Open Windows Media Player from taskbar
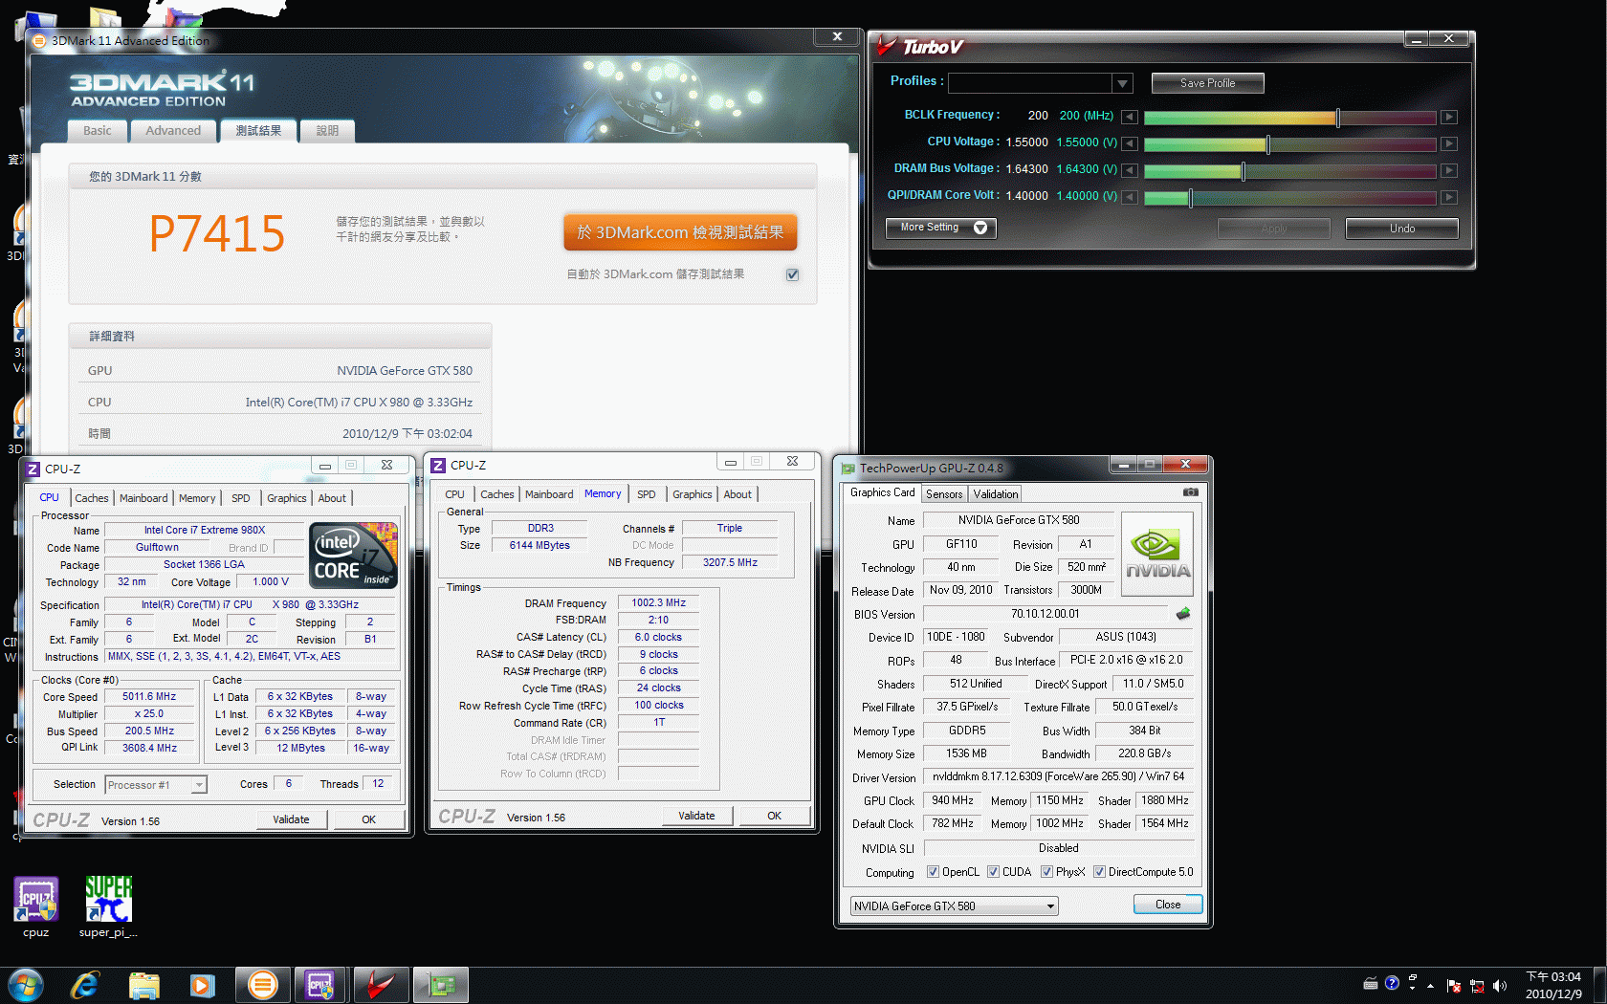 pos(203,985)
